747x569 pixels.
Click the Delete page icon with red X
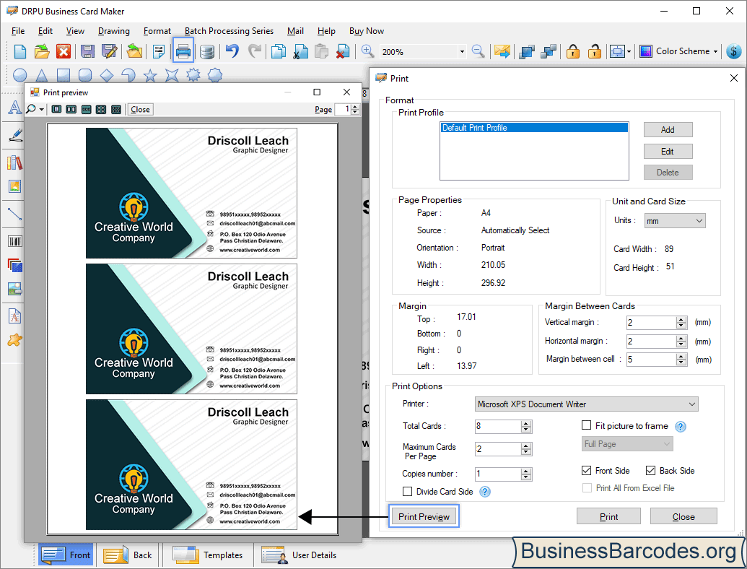pyautogui.click(x=343, y=51)
